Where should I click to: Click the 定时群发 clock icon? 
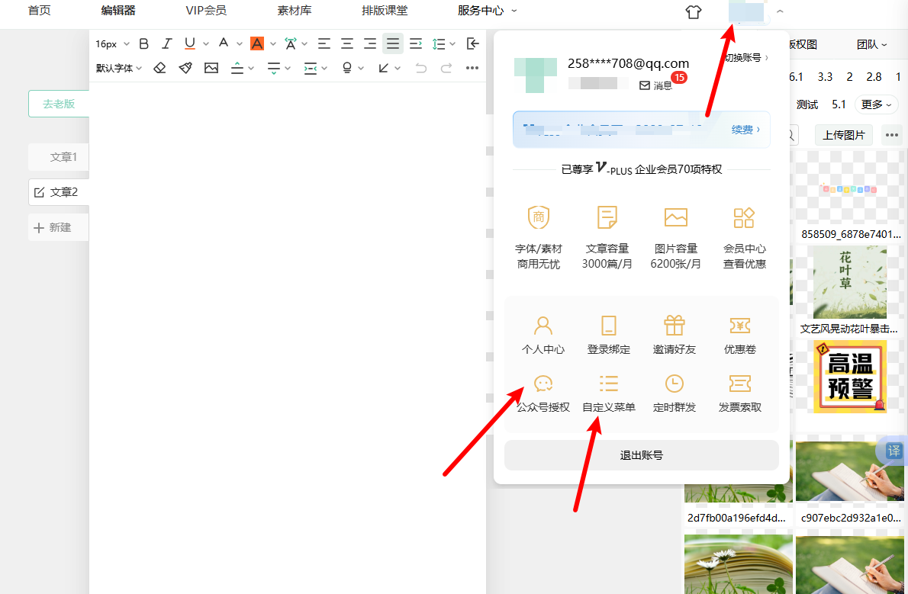tap(674, 384)
